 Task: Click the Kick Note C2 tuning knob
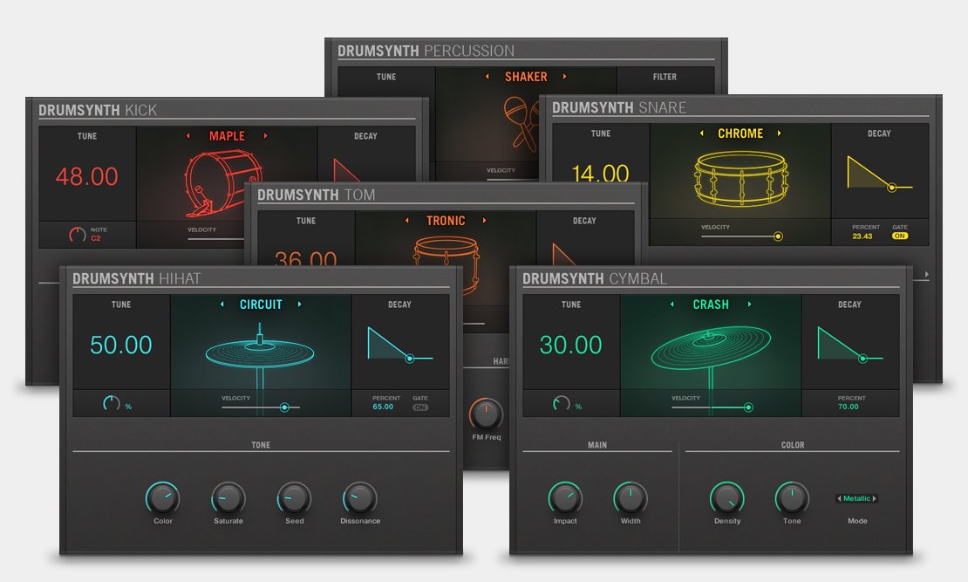coord(78,234)
